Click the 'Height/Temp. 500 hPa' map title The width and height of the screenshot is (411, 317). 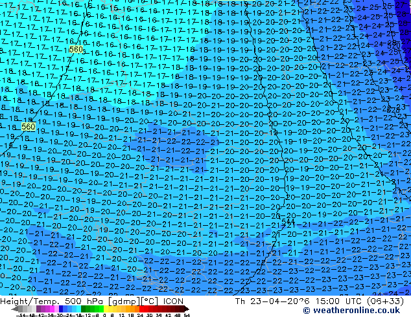click(x=53, y=301)
